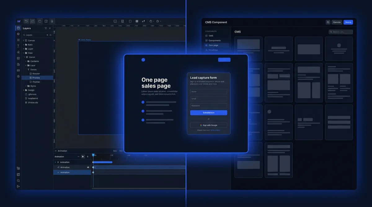The height and width of the screenshot is (207, 372).
Task: Click the minus button in Animation panel
Action: click(78, 157)
